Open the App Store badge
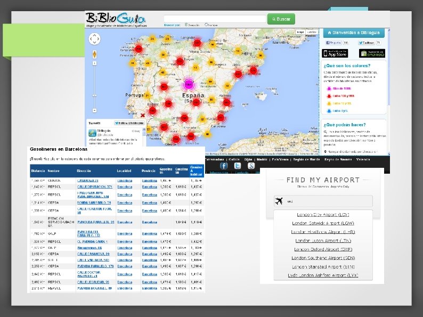 click(x=335, y=53)
